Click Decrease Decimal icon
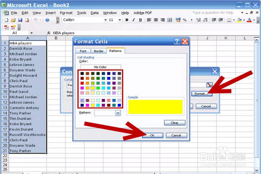261x174 pixels. [x=205, y=20]
